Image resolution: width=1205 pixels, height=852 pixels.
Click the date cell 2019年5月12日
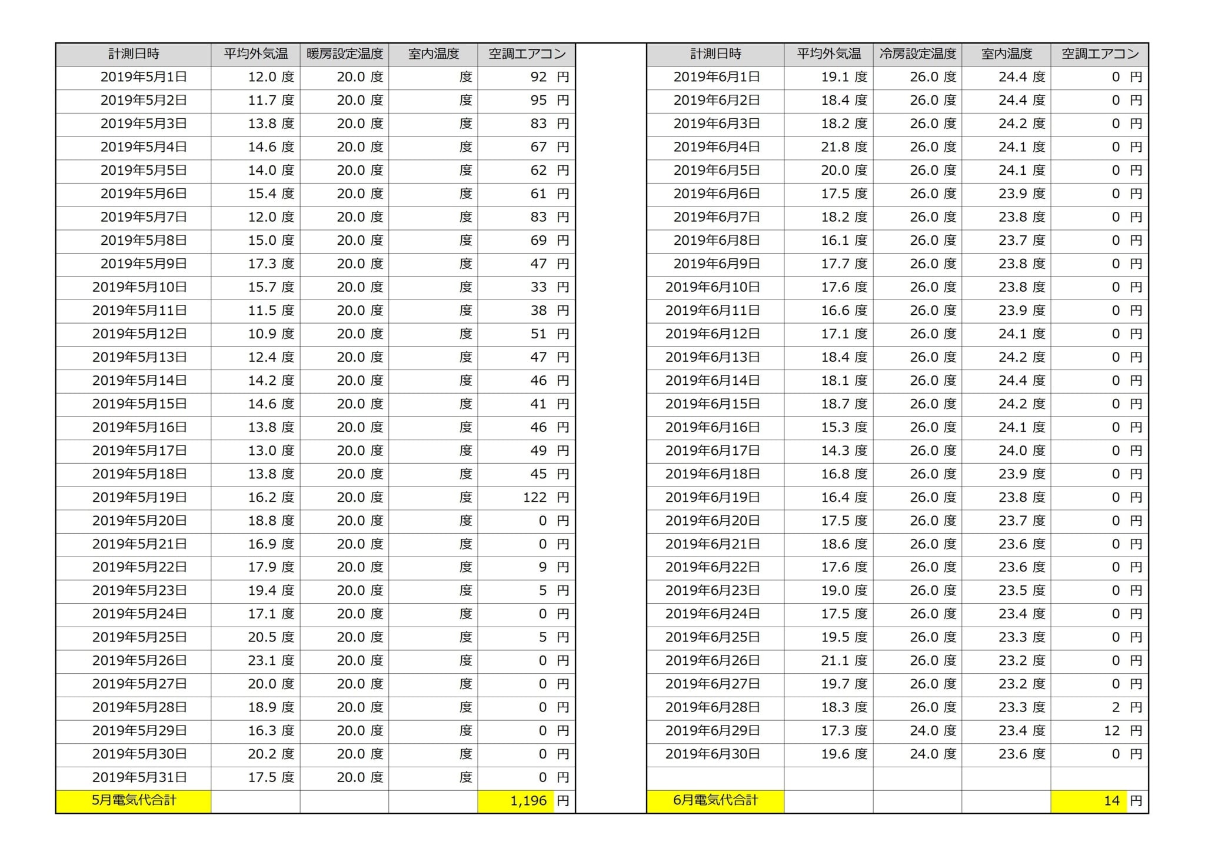134,334
